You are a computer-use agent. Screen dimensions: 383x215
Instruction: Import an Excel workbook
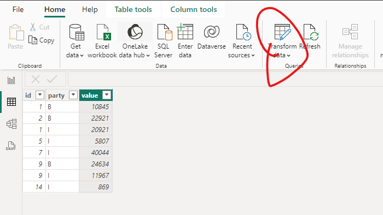tap(102, 41)
